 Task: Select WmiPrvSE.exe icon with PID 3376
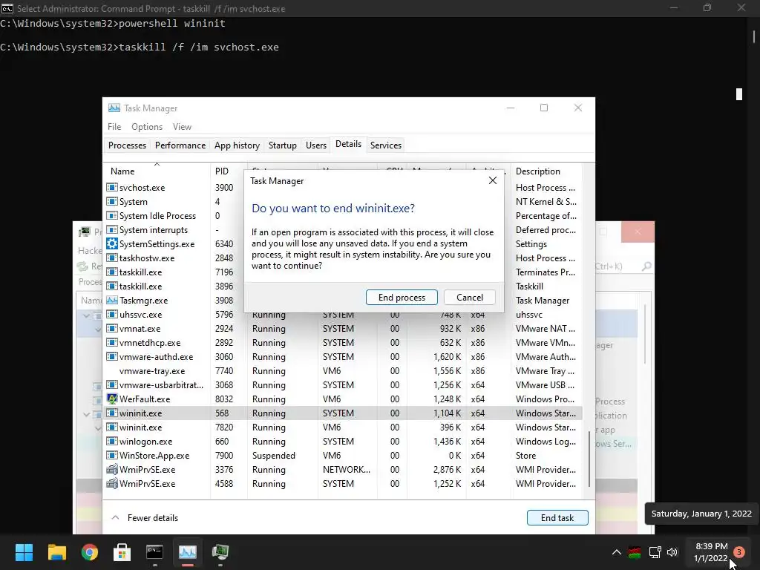[112, 469]
